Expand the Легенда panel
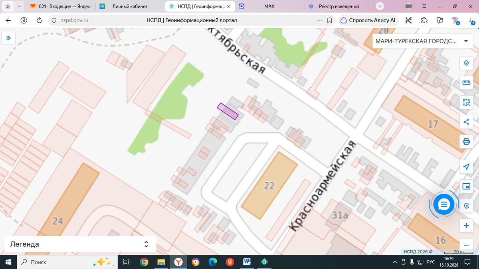This screenshot has height=269, width=479. [x=80, y=244]
